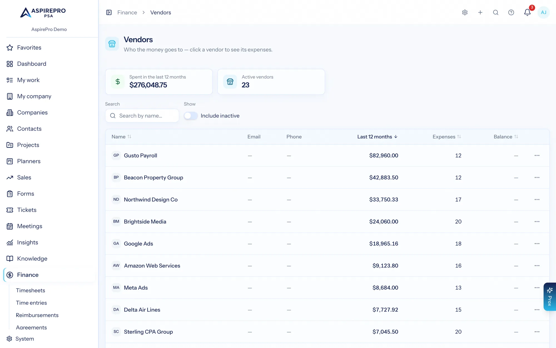Toggle Include inactive switch
Screen dimensions: 556x348
pos(191,116)
